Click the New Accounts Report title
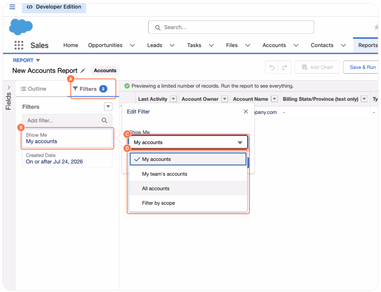381x292 pixels. 45,71
